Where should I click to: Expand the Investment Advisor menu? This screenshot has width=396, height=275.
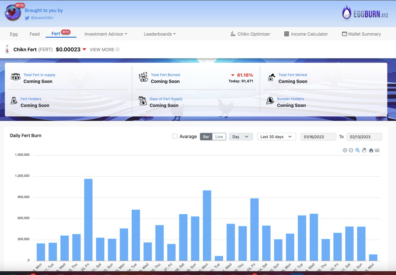(106, 34)
